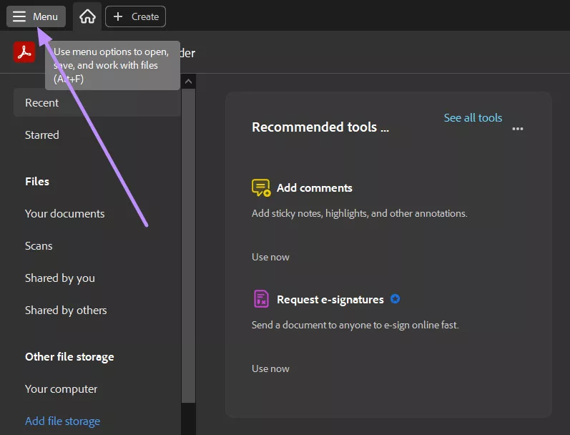
Task: Use now under Request e-signatures
Action: click(x=270, y=368)
